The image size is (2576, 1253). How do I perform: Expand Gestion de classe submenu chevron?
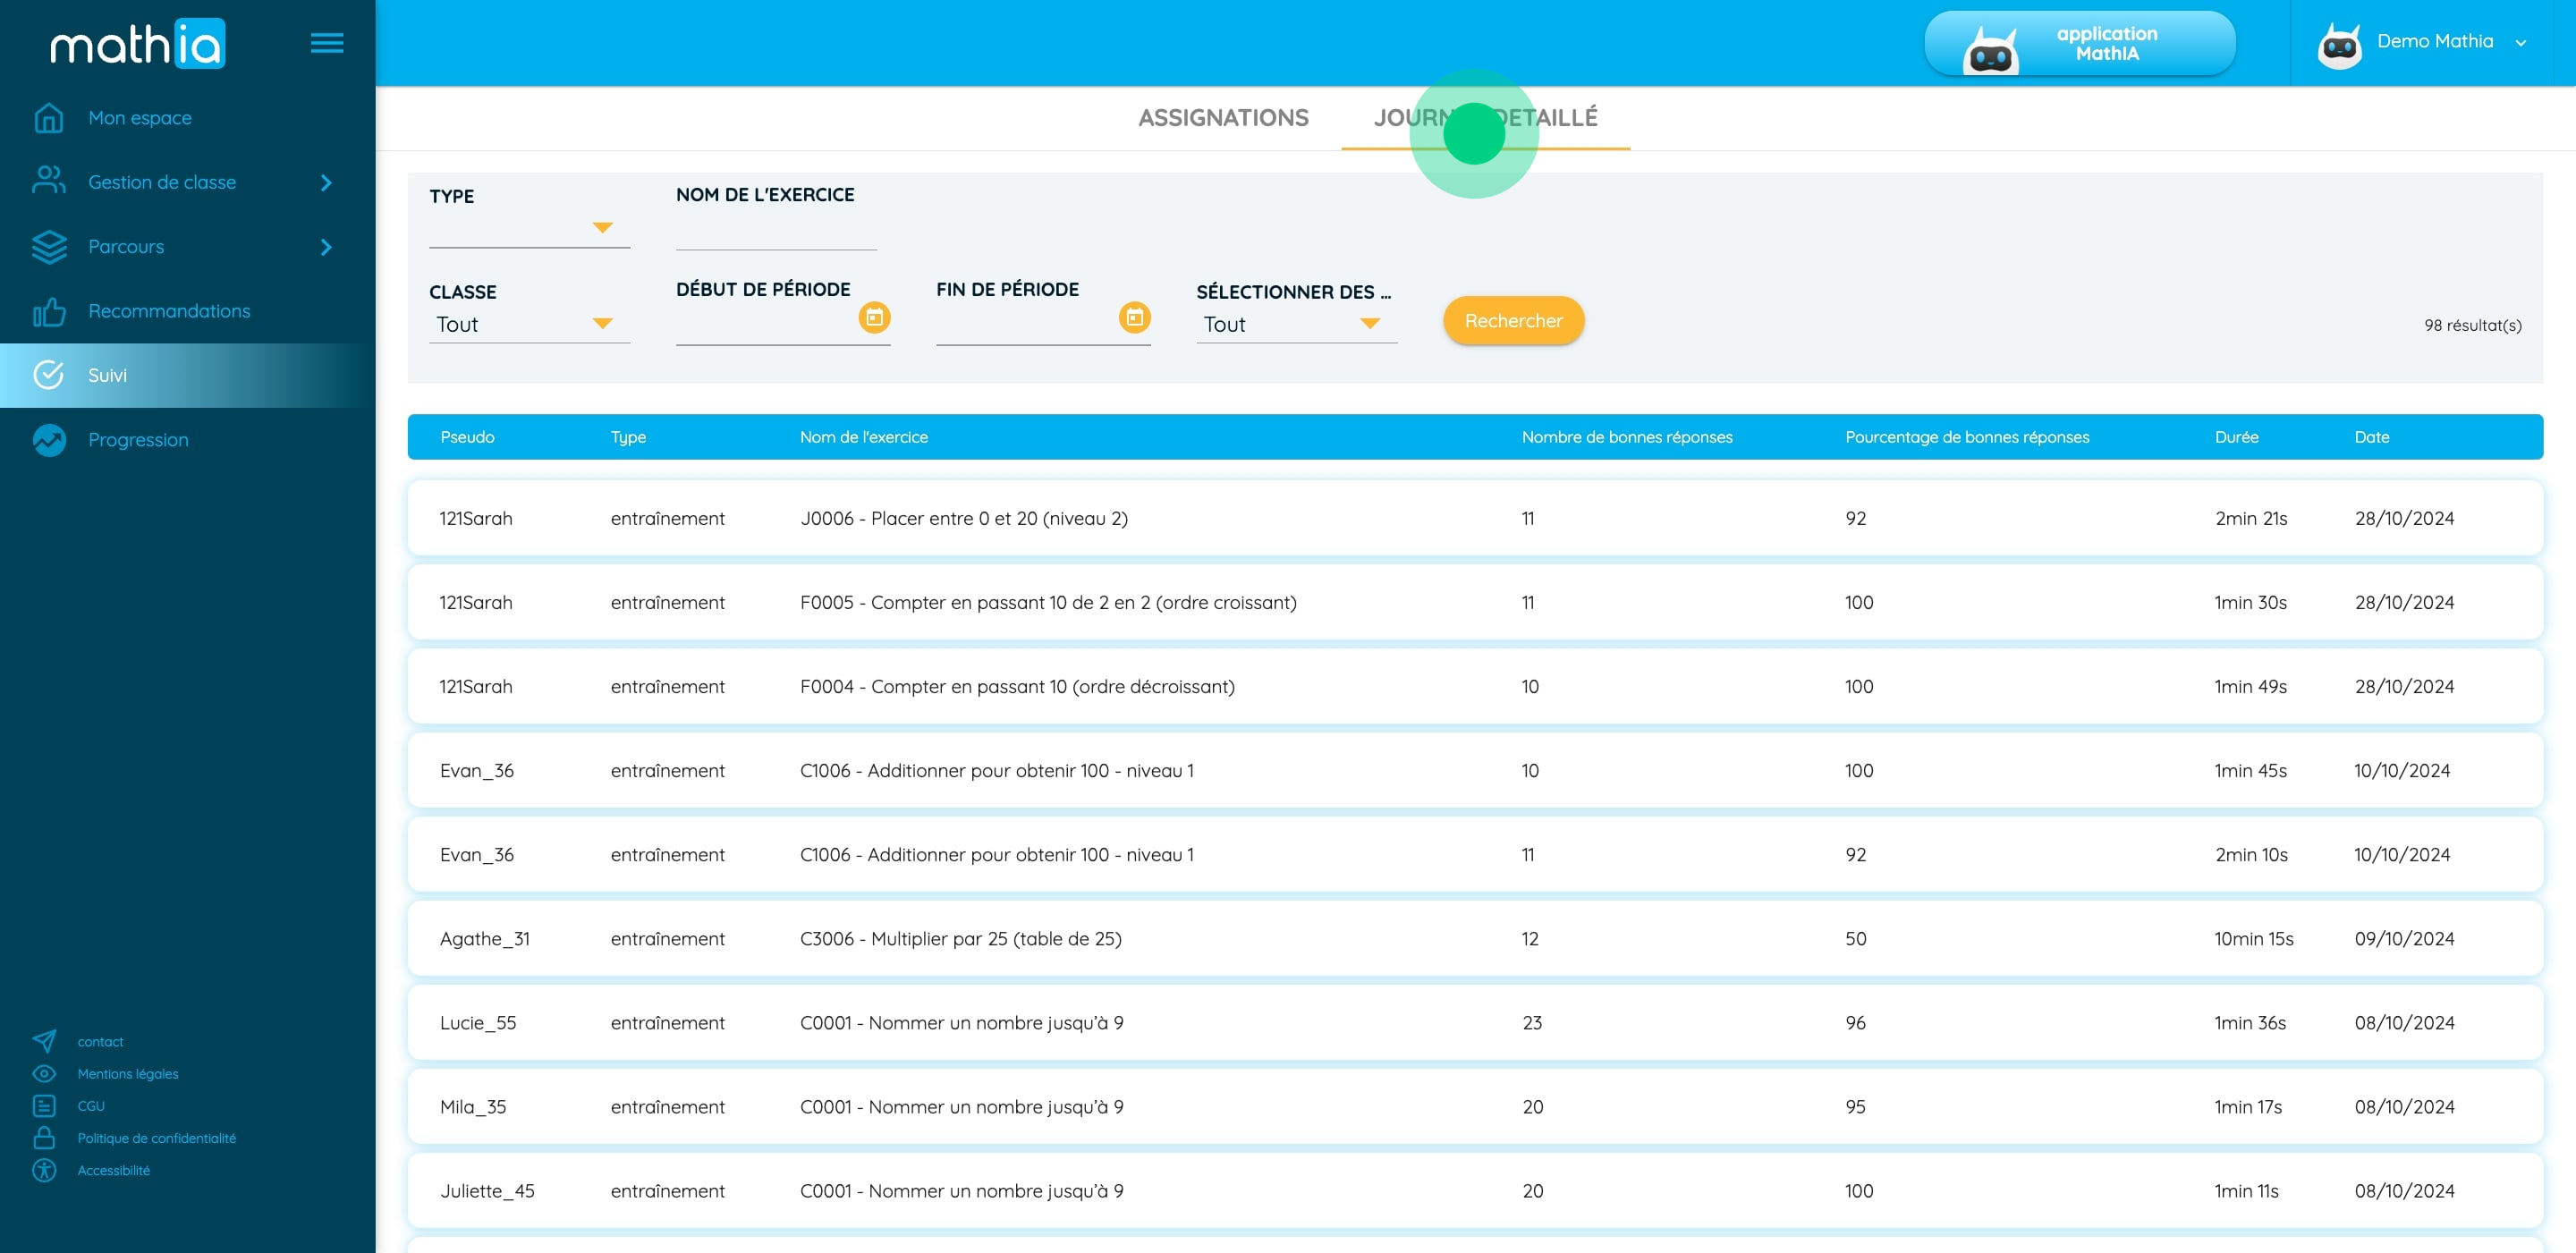(325, 183)
